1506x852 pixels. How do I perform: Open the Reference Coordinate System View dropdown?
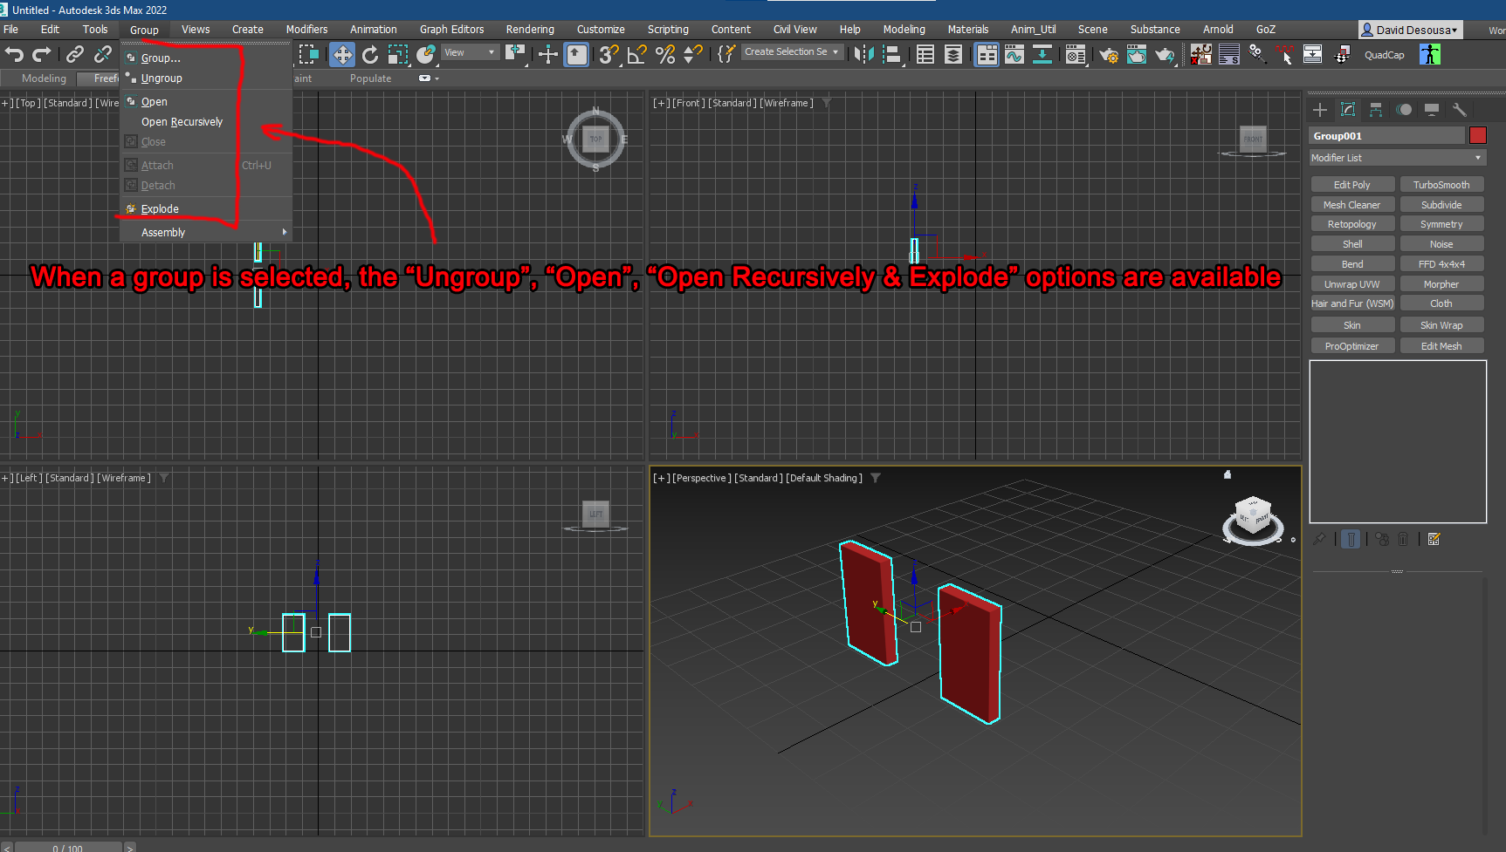(x=470, y=52)
